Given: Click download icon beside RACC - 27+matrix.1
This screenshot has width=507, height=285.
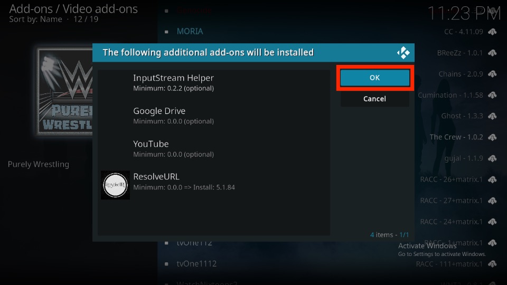Looking at the screenshot, I should pos(492,201).
